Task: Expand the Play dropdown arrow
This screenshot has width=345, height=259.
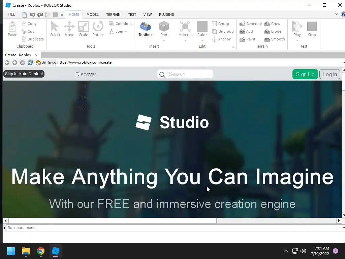Action: 297,40
